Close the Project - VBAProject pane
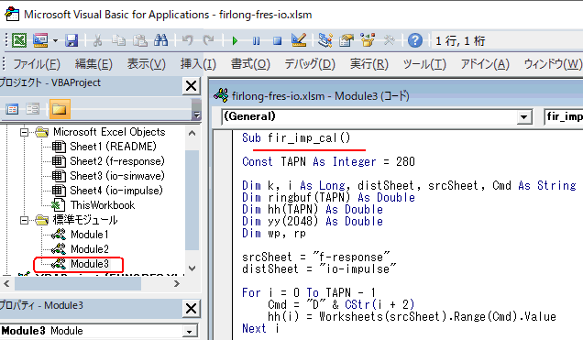This screenshot has height=340, width=583. coord(191,86)
